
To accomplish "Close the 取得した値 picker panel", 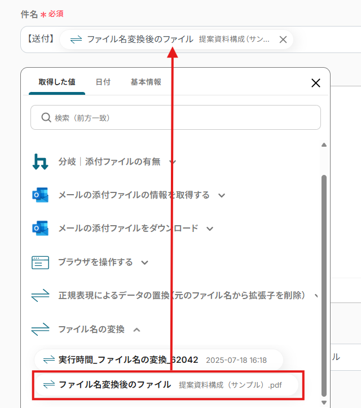I will tap(316, 83).
